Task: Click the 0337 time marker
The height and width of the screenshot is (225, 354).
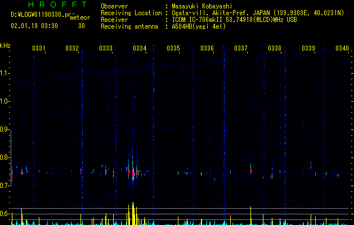Action: 241,48
